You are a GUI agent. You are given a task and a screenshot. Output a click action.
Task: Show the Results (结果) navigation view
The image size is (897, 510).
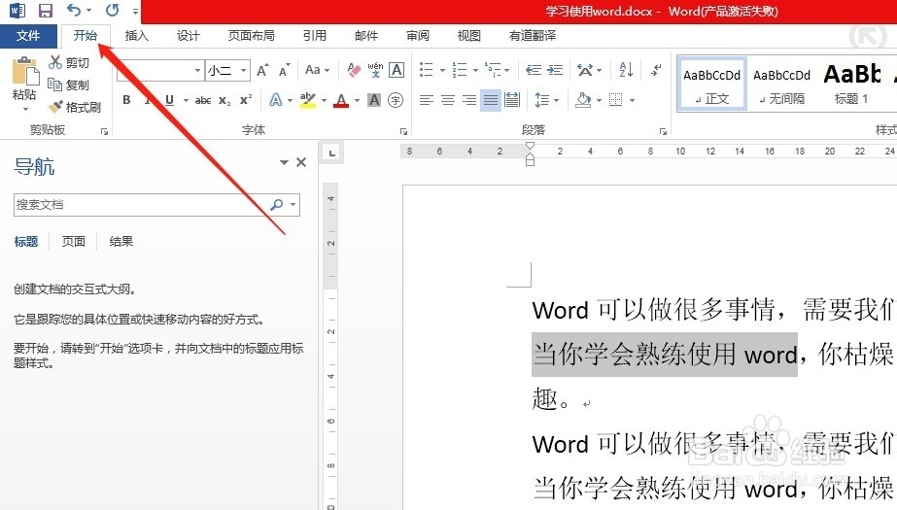tap(121, 241)
